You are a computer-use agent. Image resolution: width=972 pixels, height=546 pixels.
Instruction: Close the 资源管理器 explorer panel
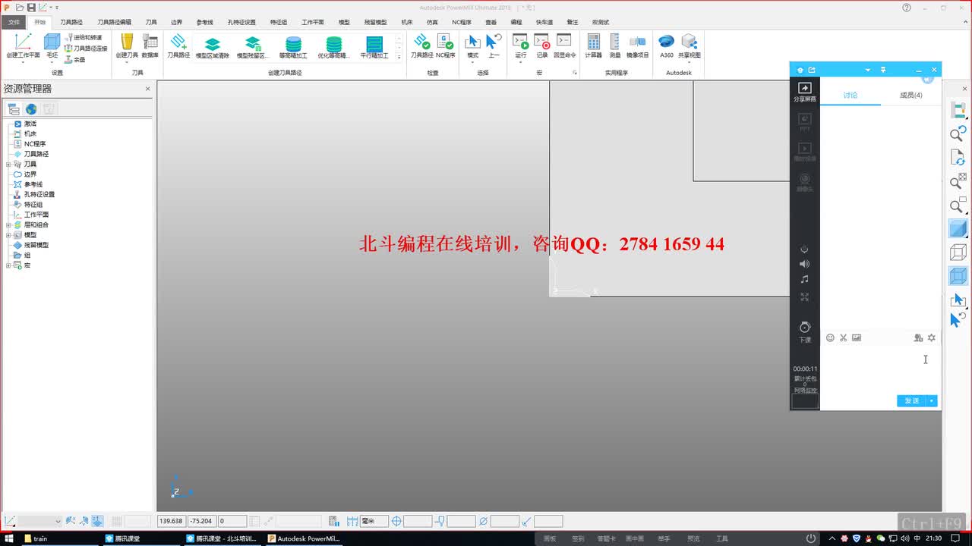148,89
